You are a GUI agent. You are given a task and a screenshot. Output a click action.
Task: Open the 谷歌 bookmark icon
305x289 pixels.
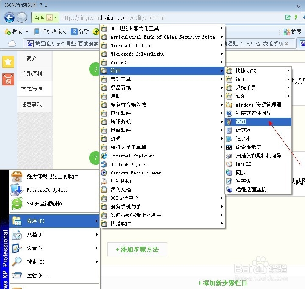click(74, 31)
